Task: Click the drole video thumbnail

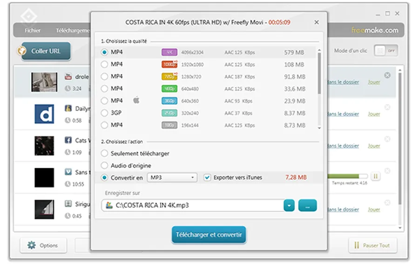Action: coord(44,82)
